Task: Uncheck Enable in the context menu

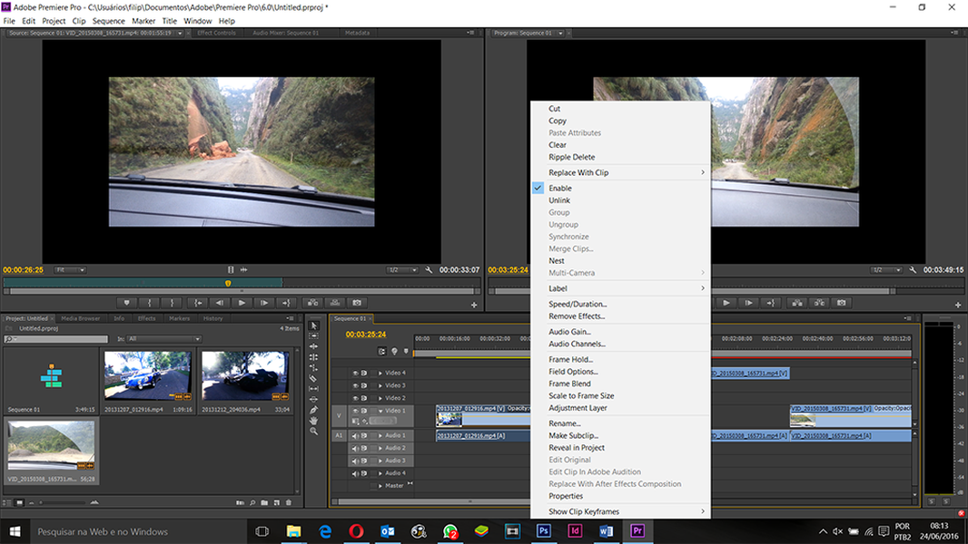Action: [560, 188]
